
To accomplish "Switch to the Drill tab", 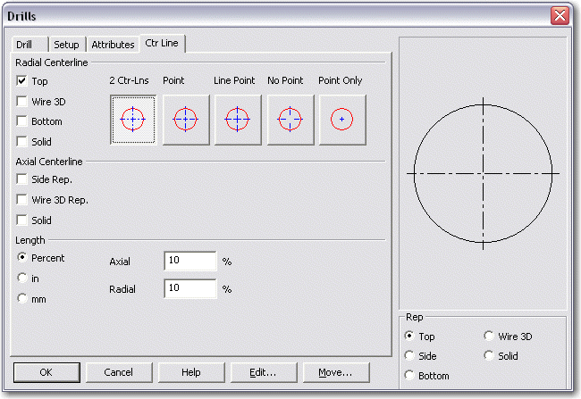I will [x=29, y=45].
